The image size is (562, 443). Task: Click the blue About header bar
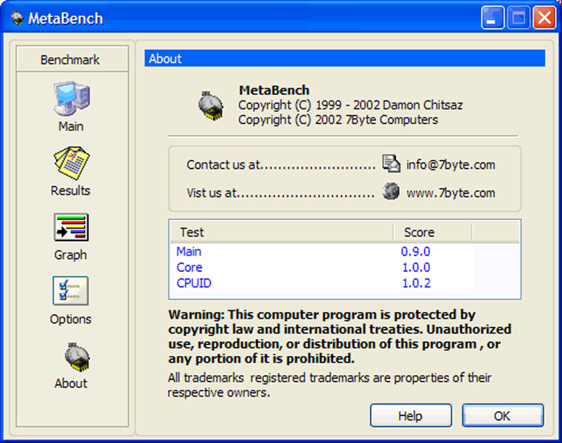(345, 58)
